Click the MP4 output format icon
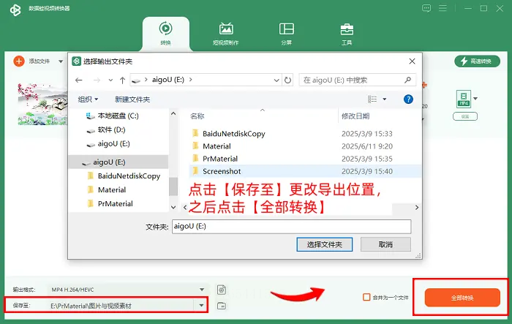This screenshot has width=512, height=324. (464, 99)
